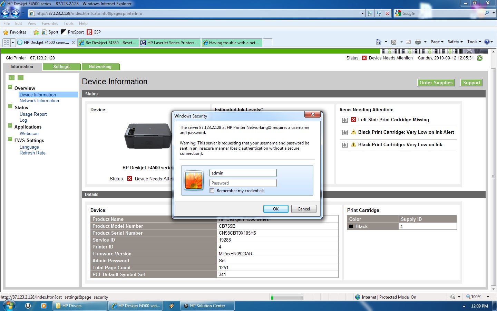Click the password field in security dialog
The width and height of the screenshot is (497, 311).
click(243, 183)
